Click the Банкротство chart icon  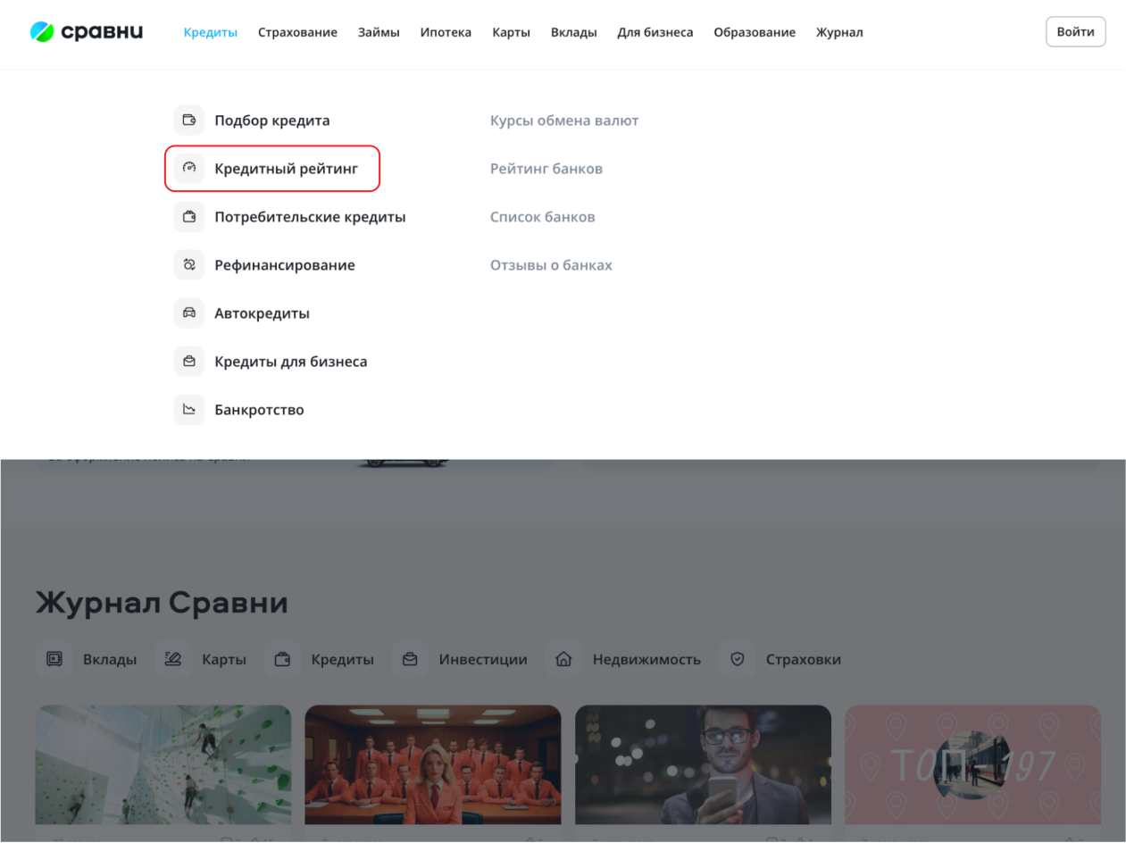point(189,410)
